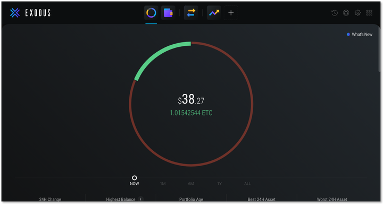Click the Worst 24H Asset label
383x204 pixels.
coord(332,199)
